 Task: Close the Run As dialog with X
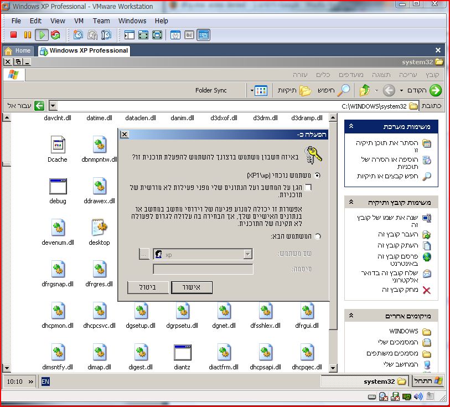[x=125, y=135]
